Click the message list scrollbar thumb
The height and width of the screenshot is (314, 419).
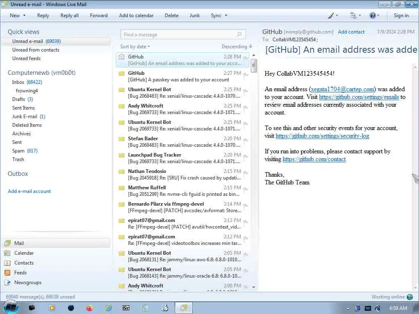(x=254, y=65)
